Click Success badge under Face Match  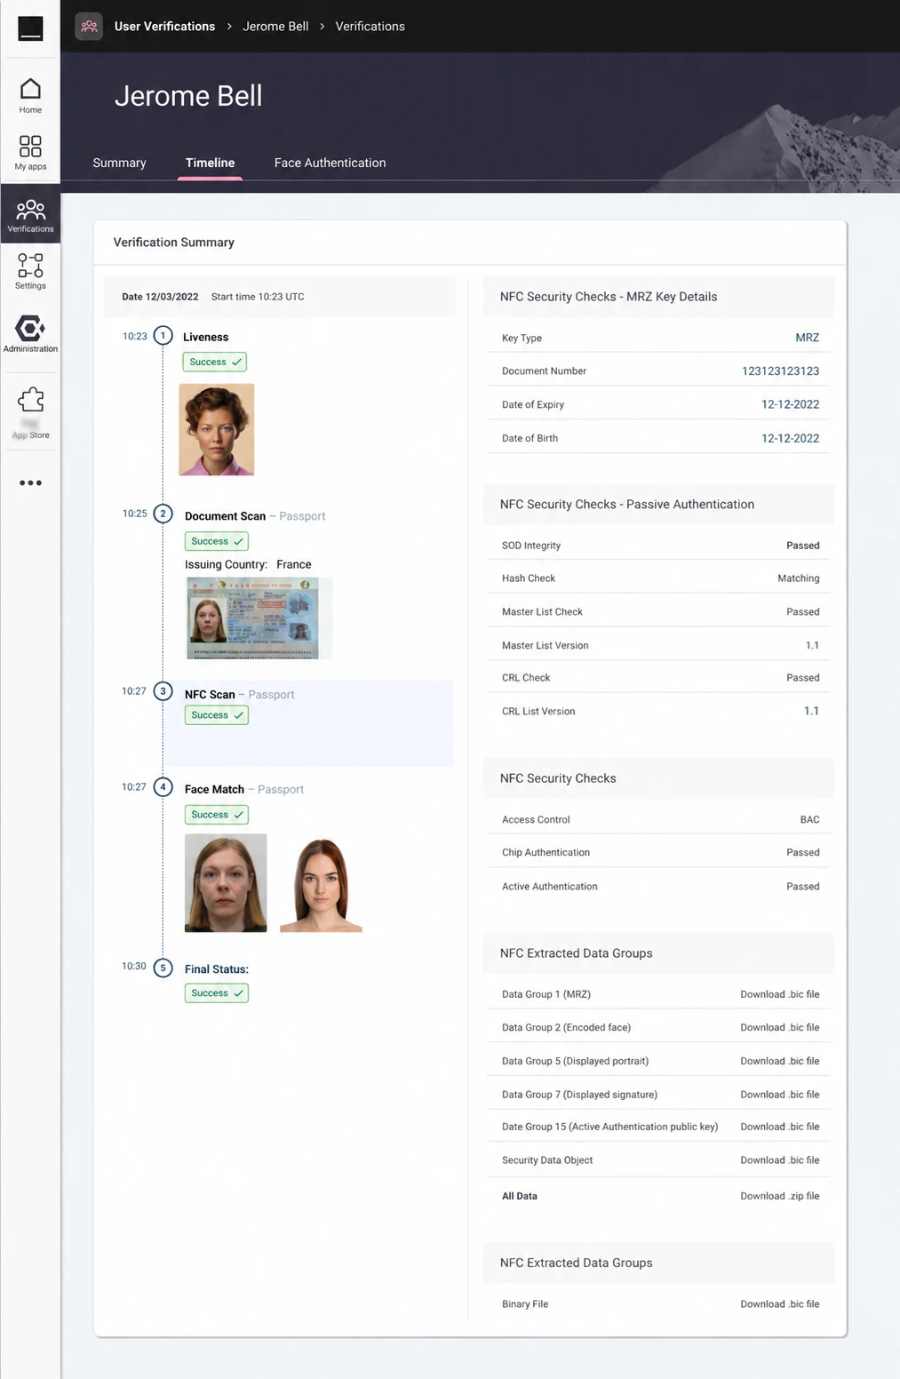click(x=216, y=815)
